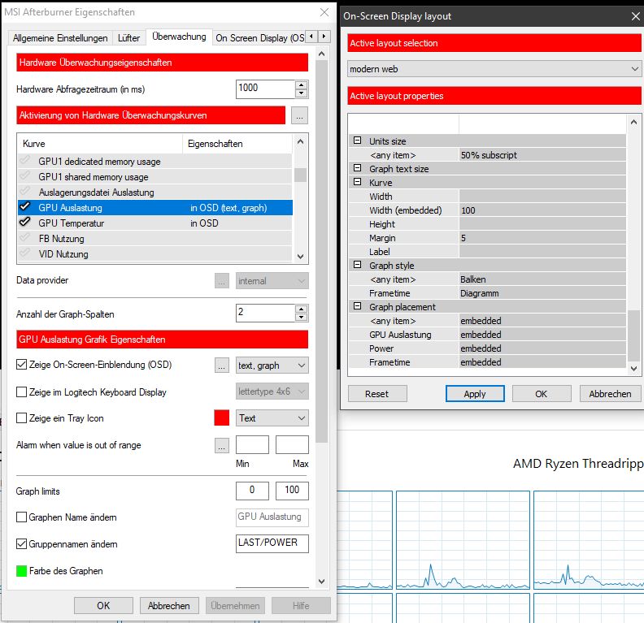Click Abbrechen in the Afterburner properties window
Screen dimensions: 644x623
tap(169, 606)
